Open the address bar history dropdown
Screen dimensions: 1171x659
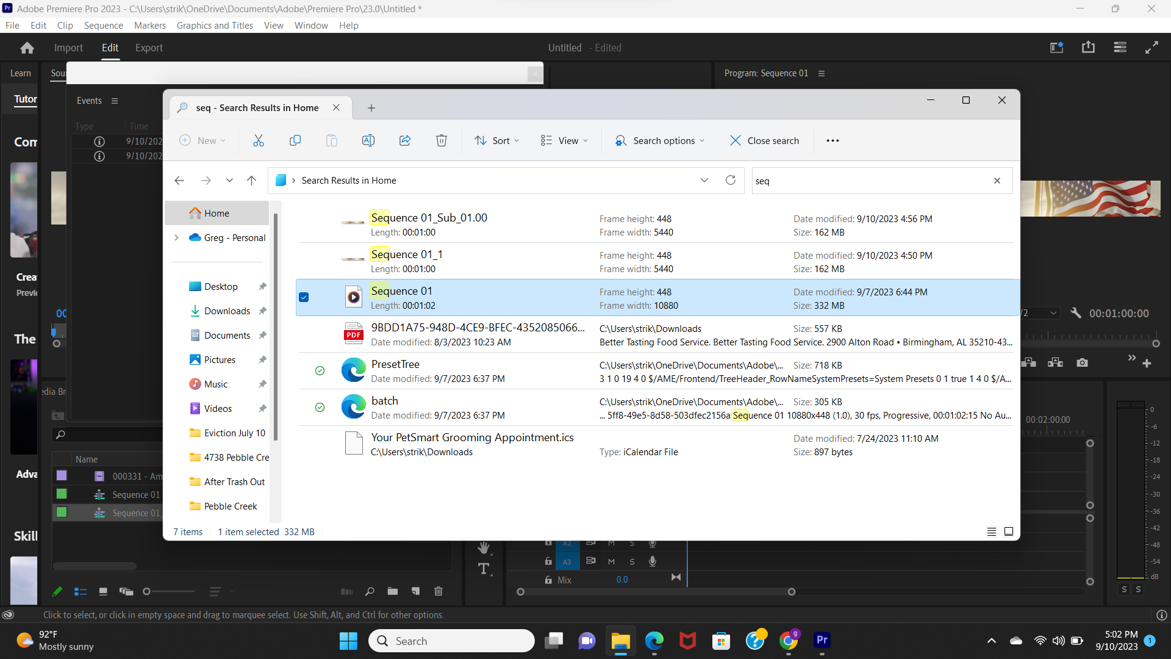point(704,180)
